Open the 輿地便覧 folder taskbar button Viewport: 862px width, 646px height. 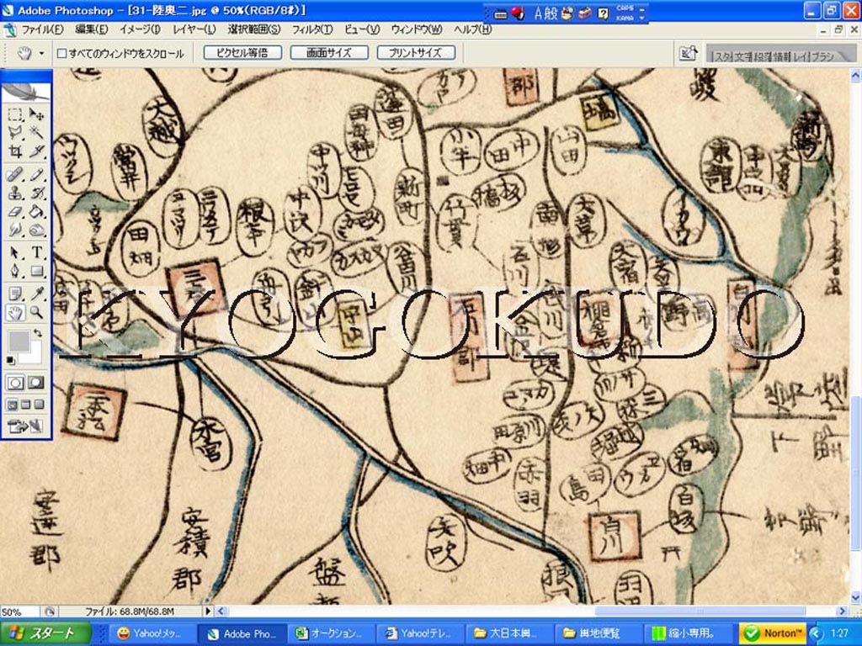point(599,633)
